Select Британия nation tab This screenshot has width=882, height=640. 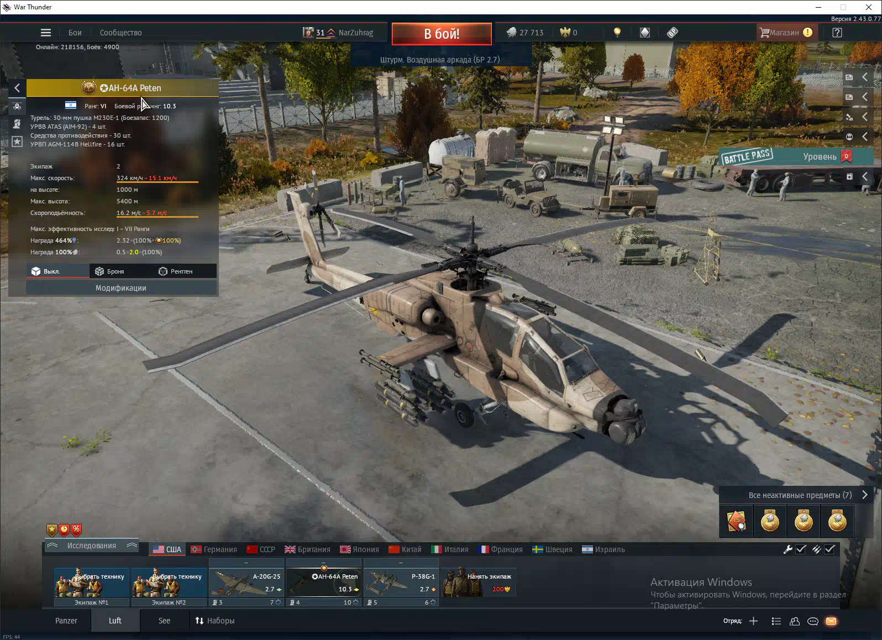(x=307, y=549)
